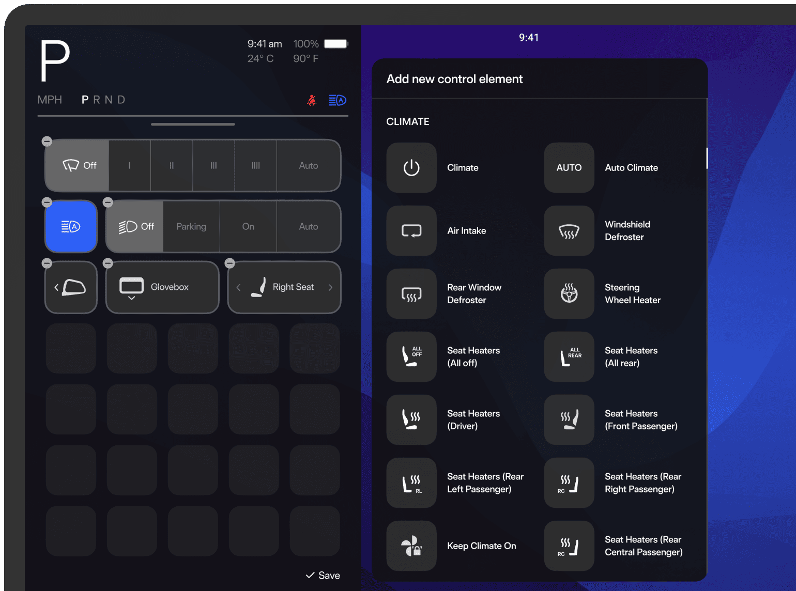Select gear R in the selector
The image size is (796, 591).
97,100
